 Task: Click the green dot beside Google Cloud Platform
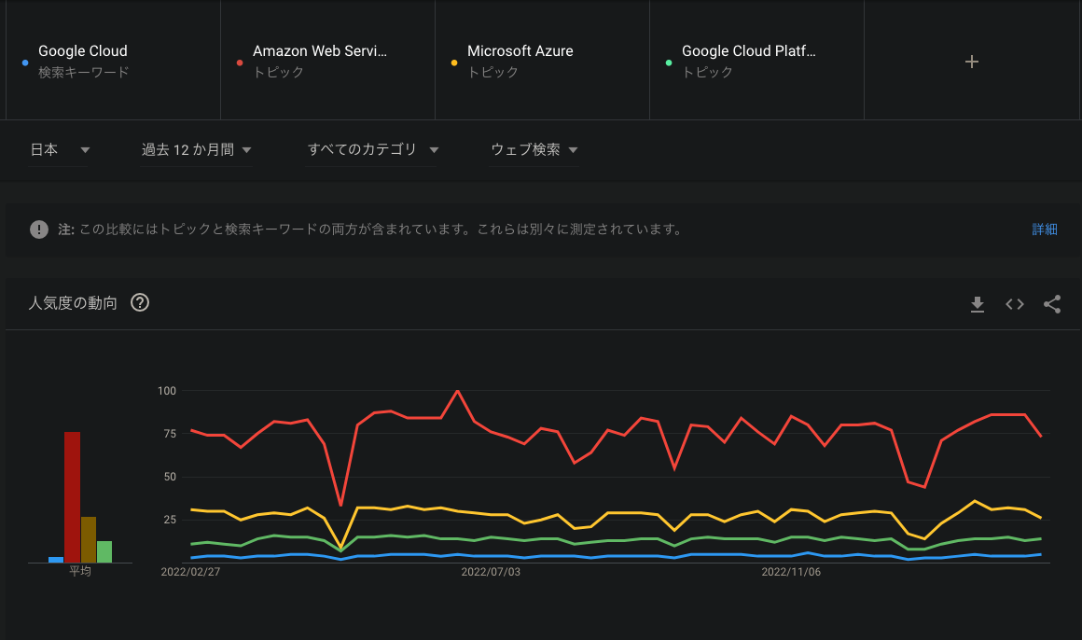pos(669,63)
